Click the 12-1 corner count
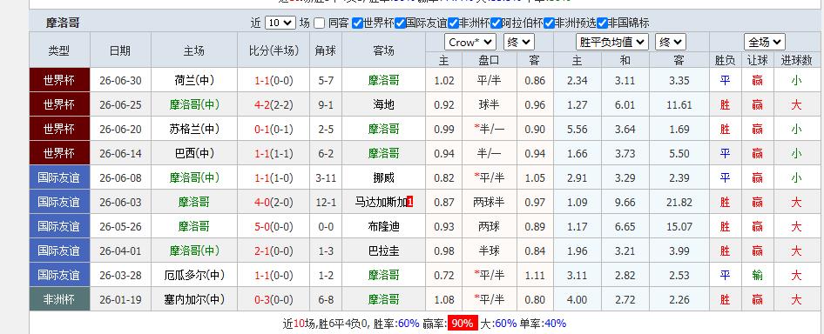Viewport: 824px width, 334px height. [326, 202]
